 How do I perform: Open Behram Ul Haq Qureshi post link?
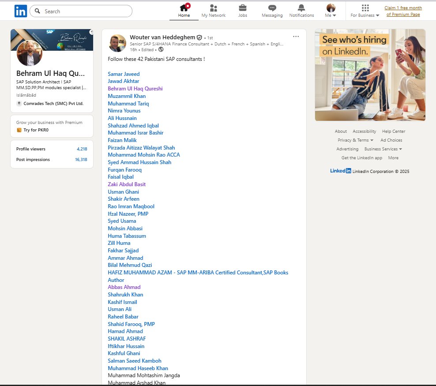135,89
